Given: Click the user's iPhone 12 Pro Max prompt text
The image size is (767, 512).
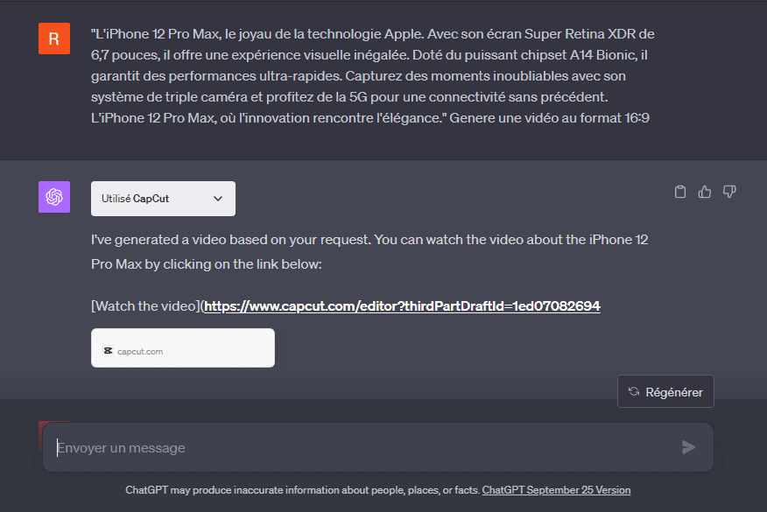Looking at the screenshot, I should [x=372, y=76].
